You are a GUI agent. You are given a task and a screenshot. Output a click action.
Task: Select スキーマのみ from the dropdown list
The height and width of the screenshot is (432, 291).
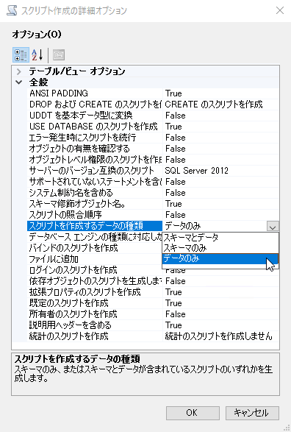coord(220,248)
